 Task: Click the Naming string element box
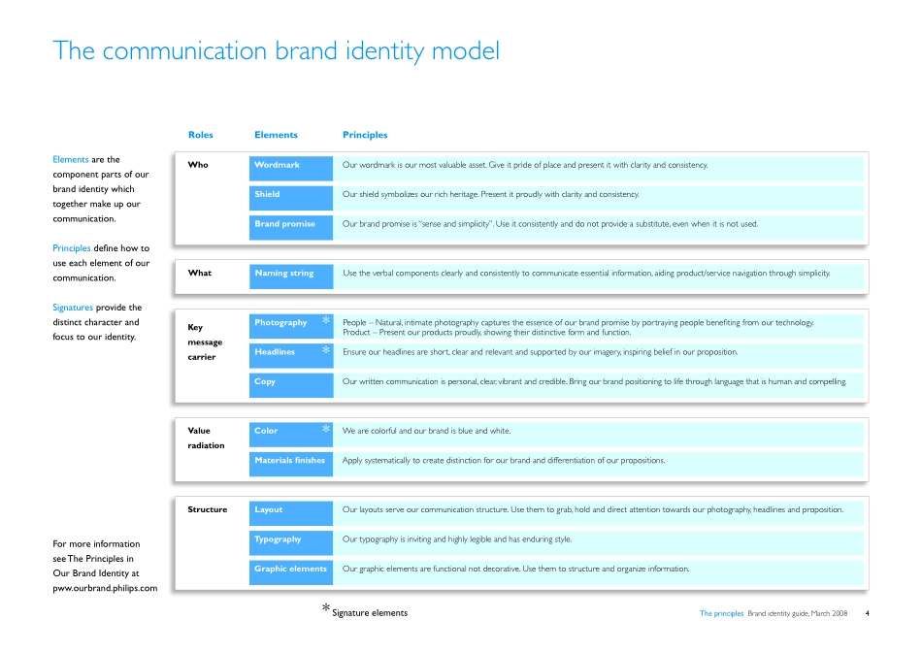coord(290,274)
